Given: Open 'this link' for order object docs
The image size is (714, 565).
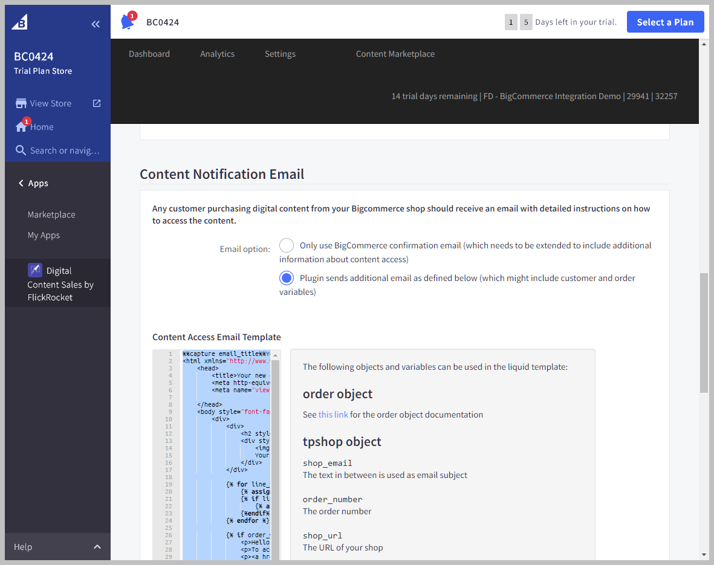Looking at the screenshot, I should [333, 415].
